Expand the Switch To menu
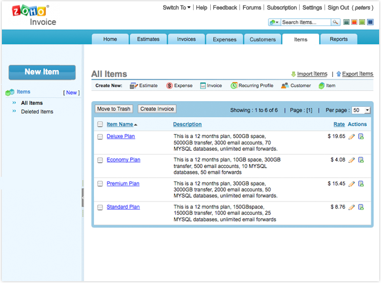The height and width of the screenshot is (283, 381). click(177, 8)
